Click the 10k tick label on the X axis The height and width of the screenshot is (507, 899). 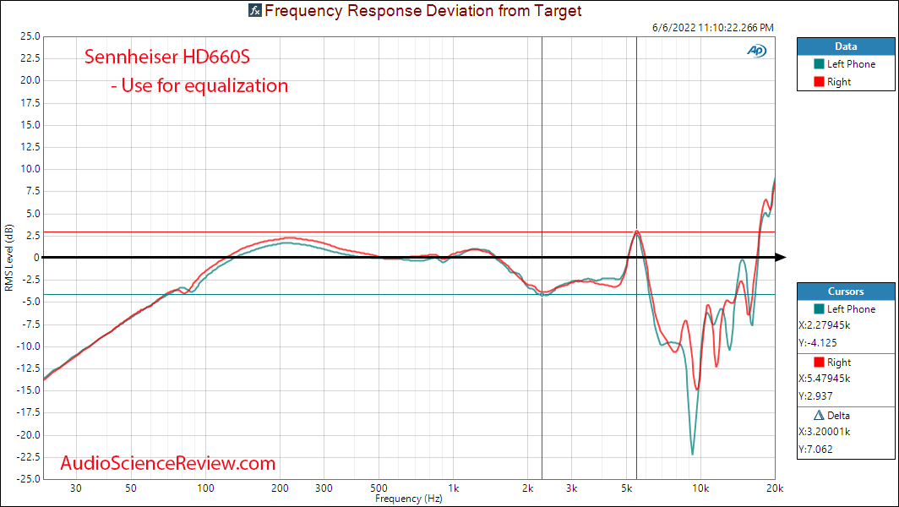pyautogui.click(x=700, y=488)
